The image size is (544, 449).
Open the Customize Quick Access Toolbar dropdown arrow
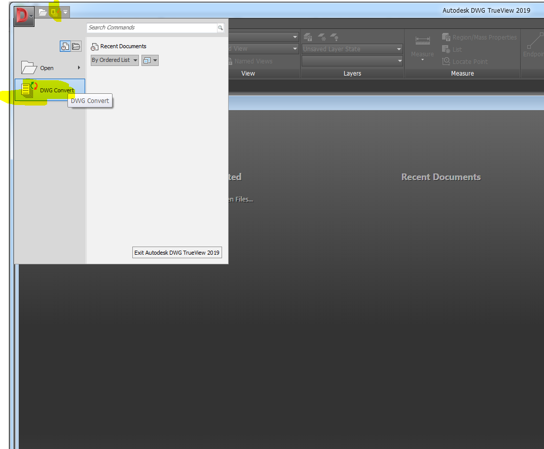pyautogui.click(x=65, y=12)
